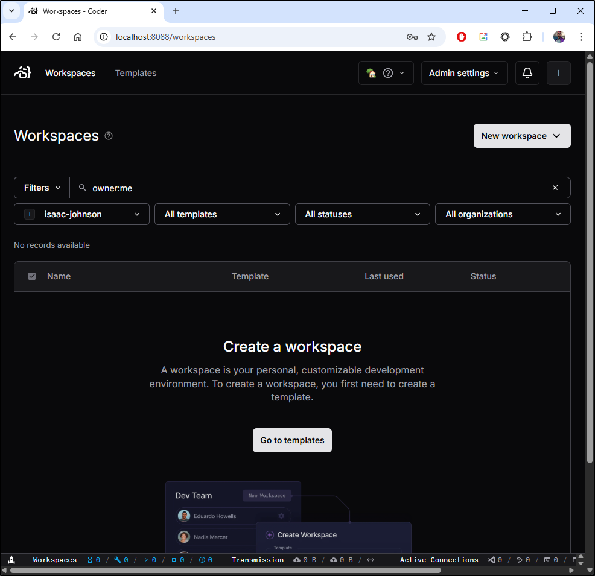Click the horizontal scrollbar thumb
Screen dimensions: 595x576
tap(226, 571)
